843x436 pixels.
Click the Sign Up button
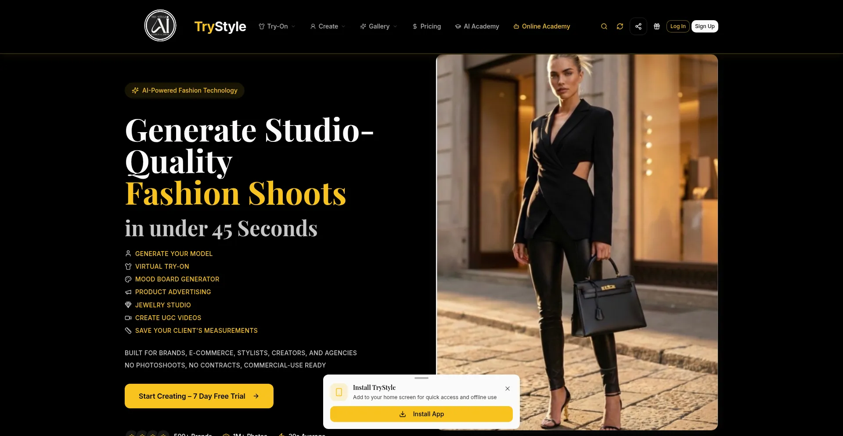[x=705, y=26]
